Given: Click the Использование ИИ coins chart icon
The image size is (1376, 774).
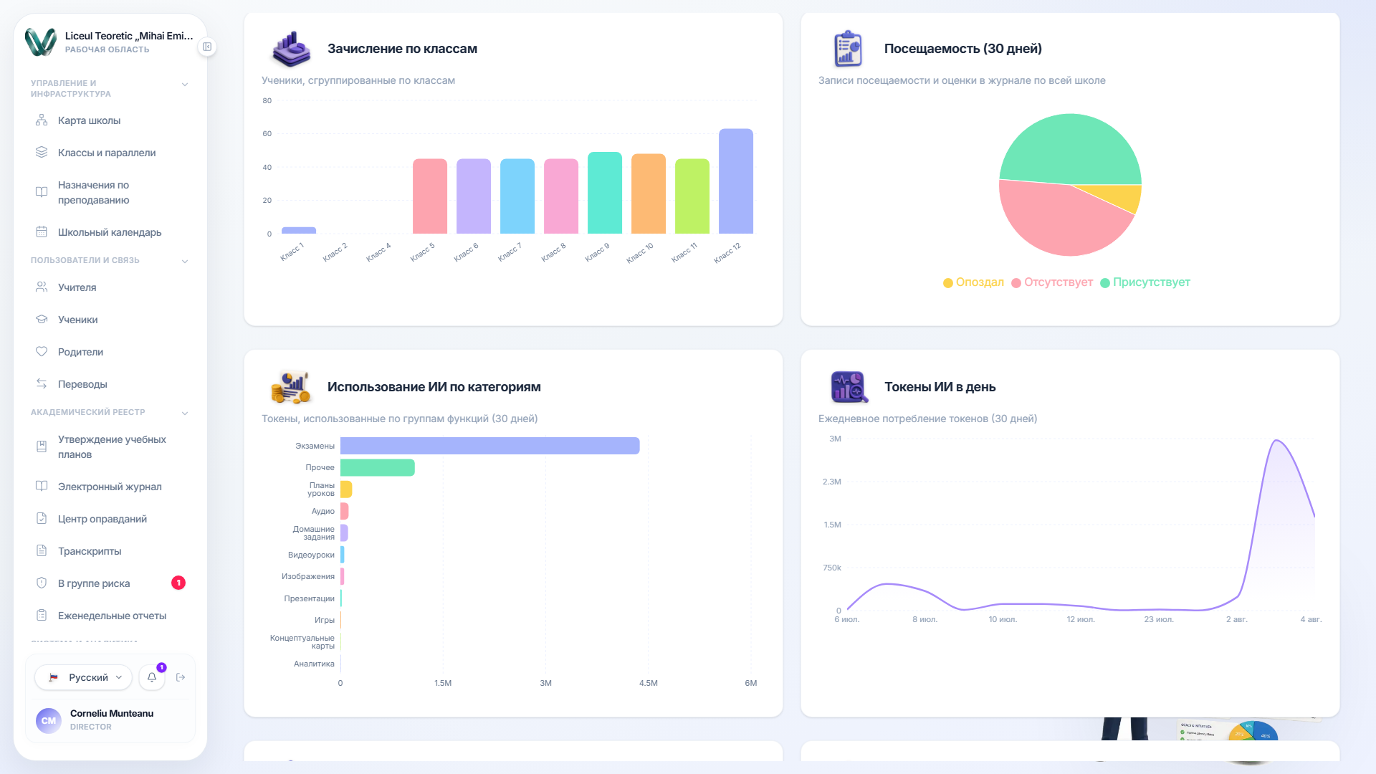Looking at the screenshot, I should click(x=291, y=387).
